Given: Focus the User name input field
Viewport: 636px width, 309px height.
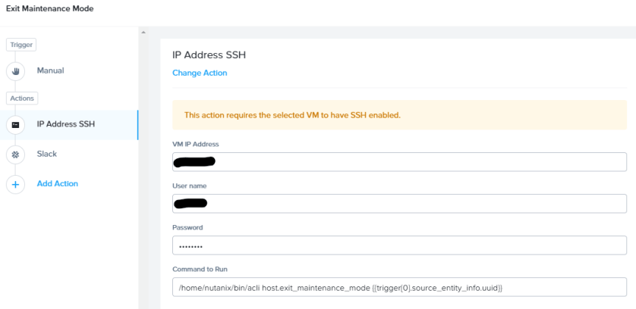Looking at the screenshot, I should point(399,204).
